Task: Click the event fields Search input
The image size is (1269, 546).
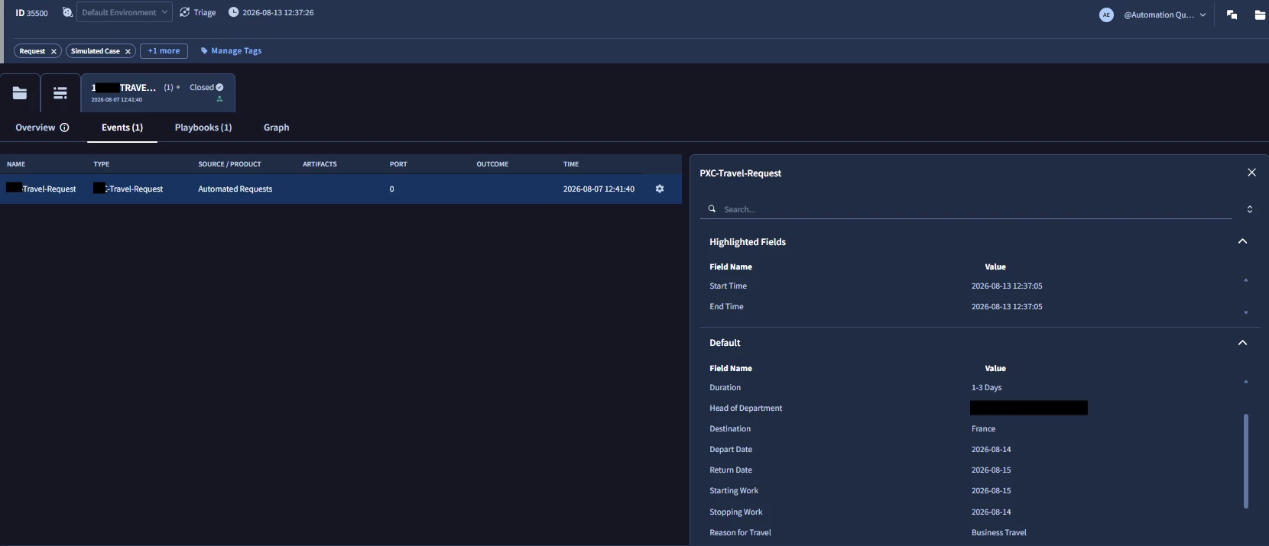Action: pyautogui.click(x=975, y=209)
